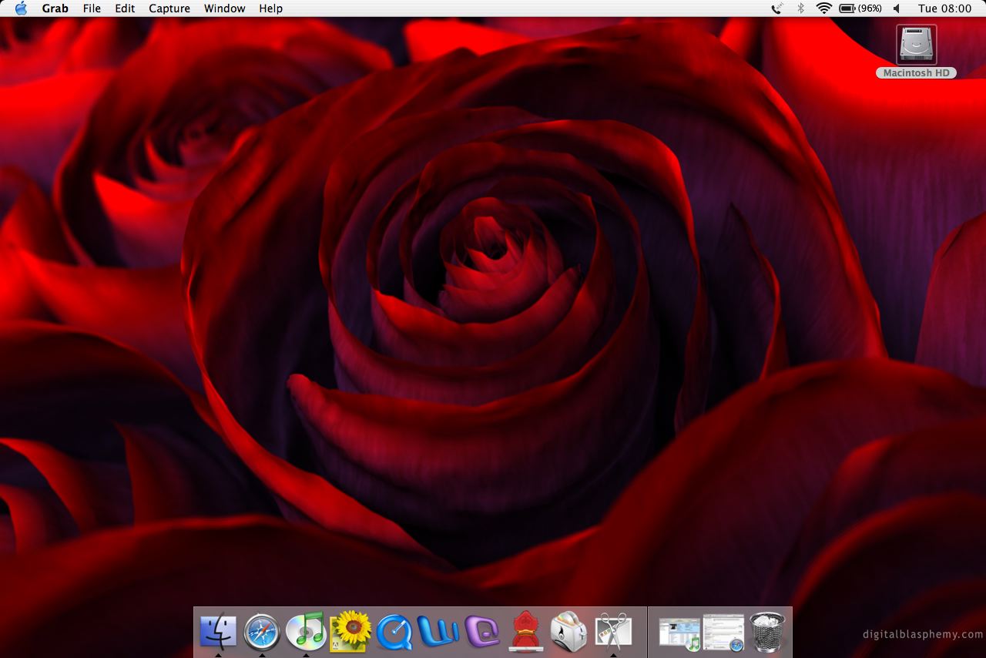
Task: Click the Grab scissors dock icon
Action: (x=613, y=631)
